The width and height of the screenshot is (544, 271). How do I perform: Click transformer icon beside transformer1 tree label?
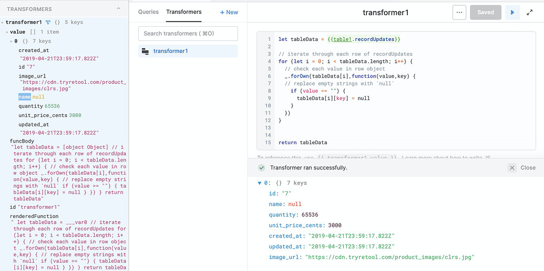(48, 22)
